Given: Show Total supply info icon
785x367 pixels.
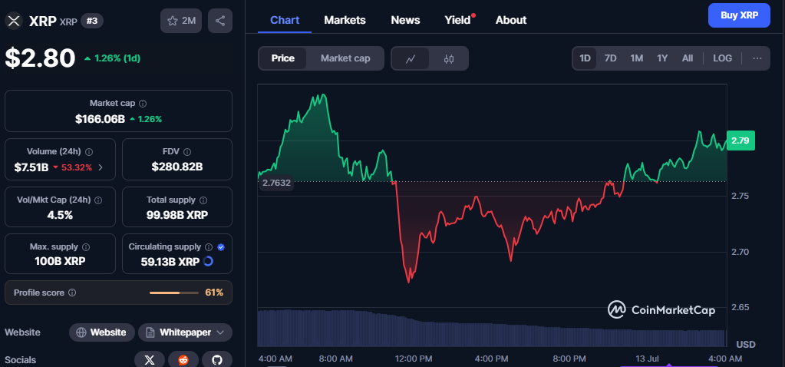Looking at the screenshot, I should click(x=203, y=200).
